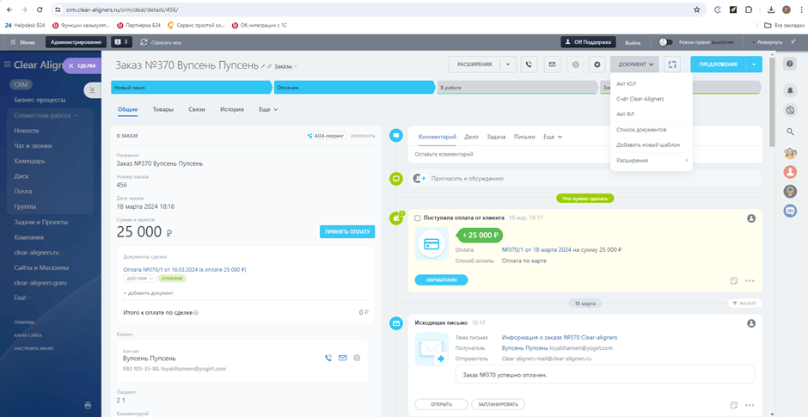Click the browser back arrow

pyautogui.click(x=9, y=9)
